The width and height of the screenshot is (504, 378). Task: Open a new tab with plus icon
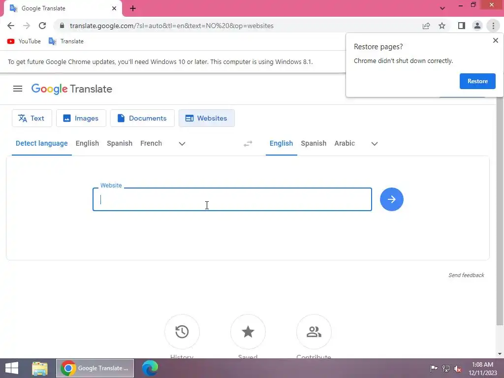coord(133,8)
